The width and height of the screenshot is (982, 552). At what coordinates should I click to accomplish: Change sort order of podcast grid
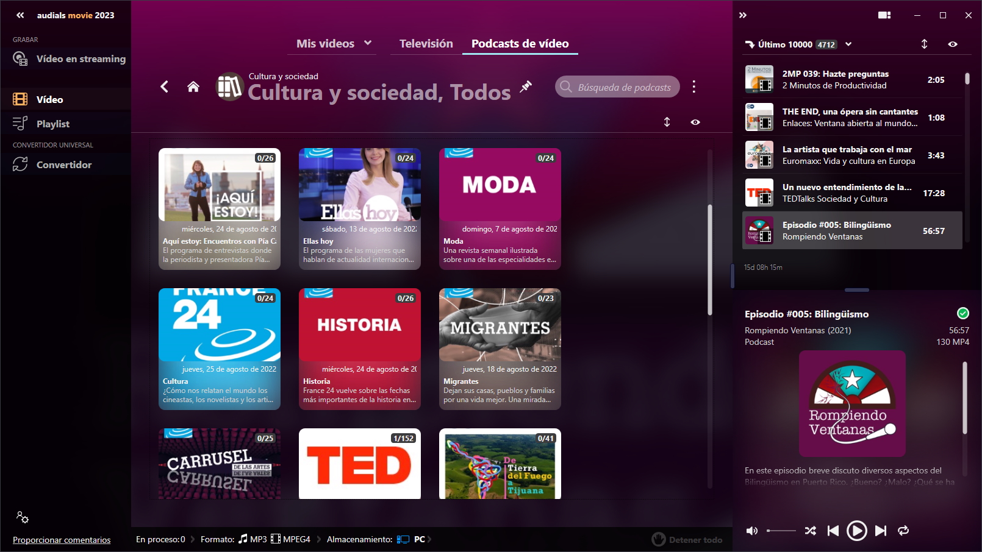tap(667, 122)
